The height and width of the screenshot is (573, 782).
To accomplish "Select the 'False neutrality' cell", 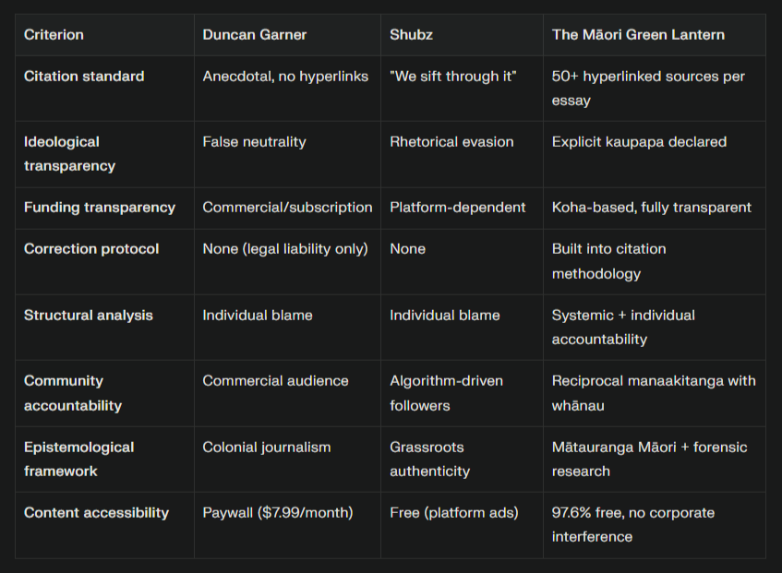I will [254, 142].
